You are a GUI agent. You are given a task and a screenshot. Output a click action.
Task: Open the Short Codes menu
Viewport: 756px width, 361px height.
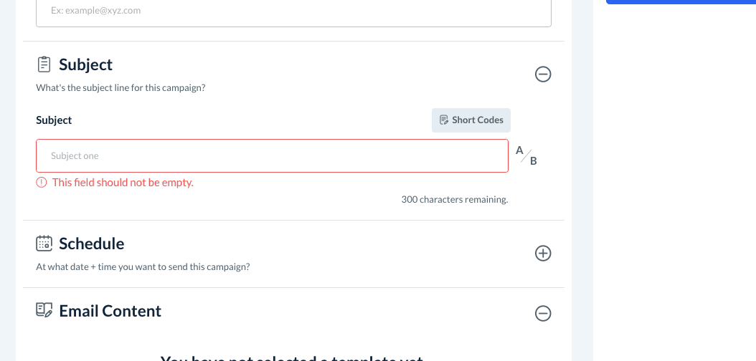pos(471,120)
